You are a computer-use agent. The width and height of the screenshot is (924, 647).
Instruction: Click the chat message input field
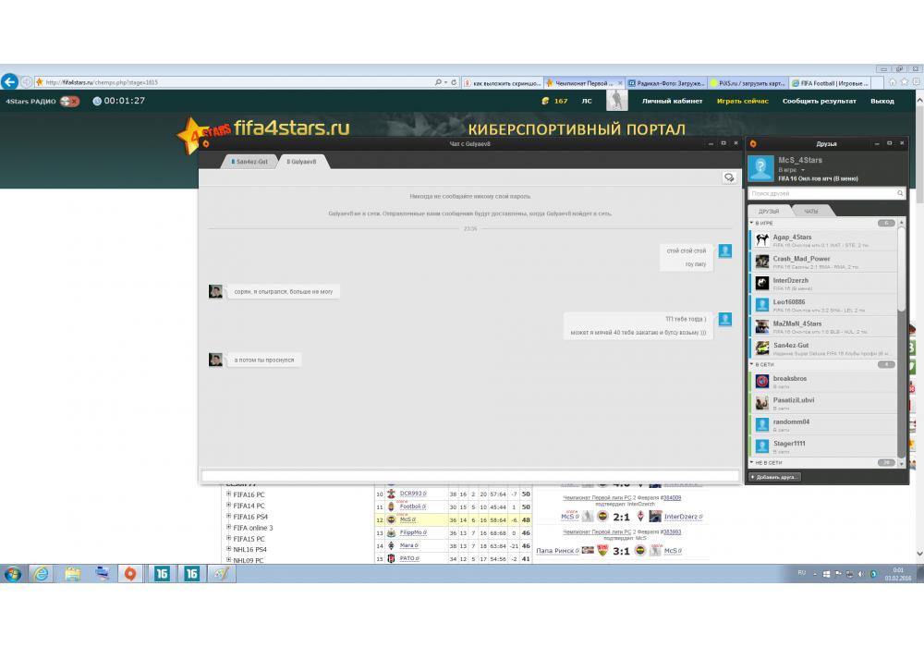pyautogui.click(x=469, y=476)
